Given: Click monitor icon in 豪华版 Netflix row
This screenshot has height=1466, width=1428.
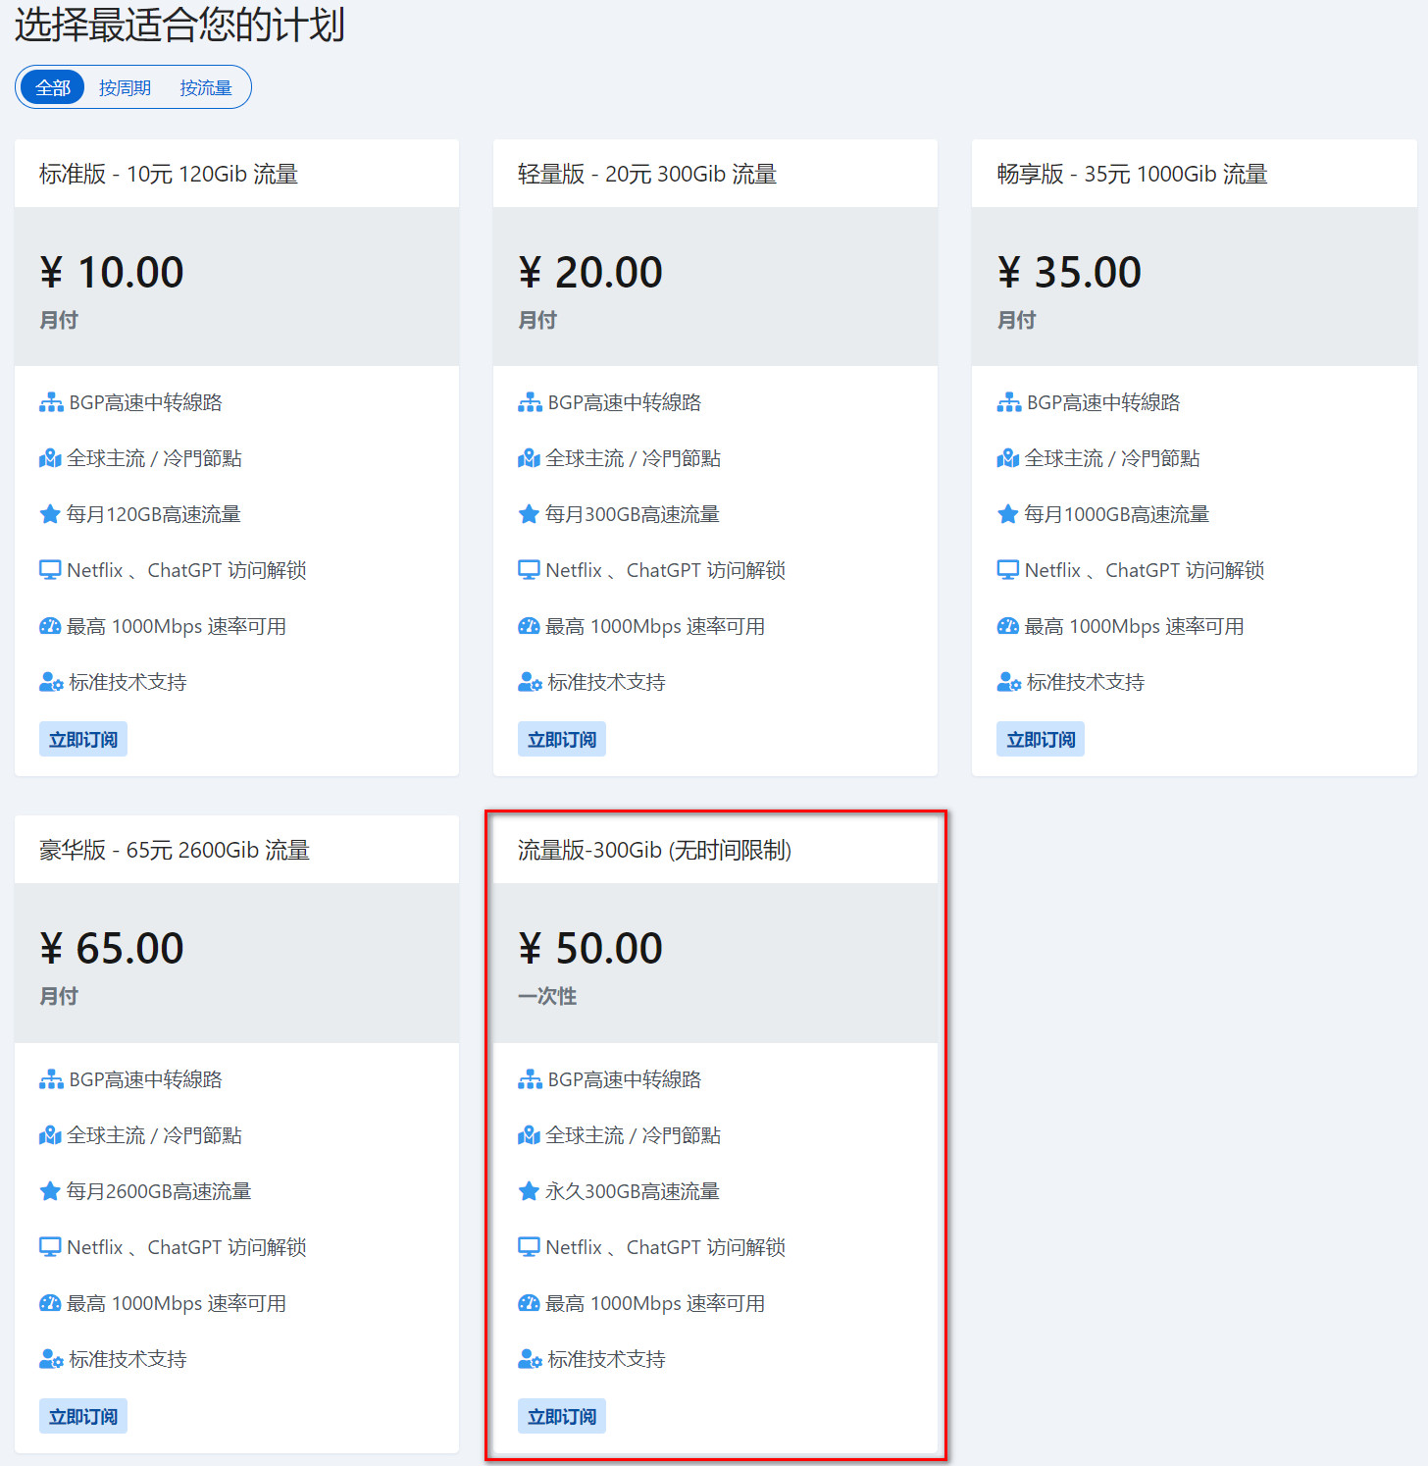Looking at the screenshot, I should point(50,1247).
